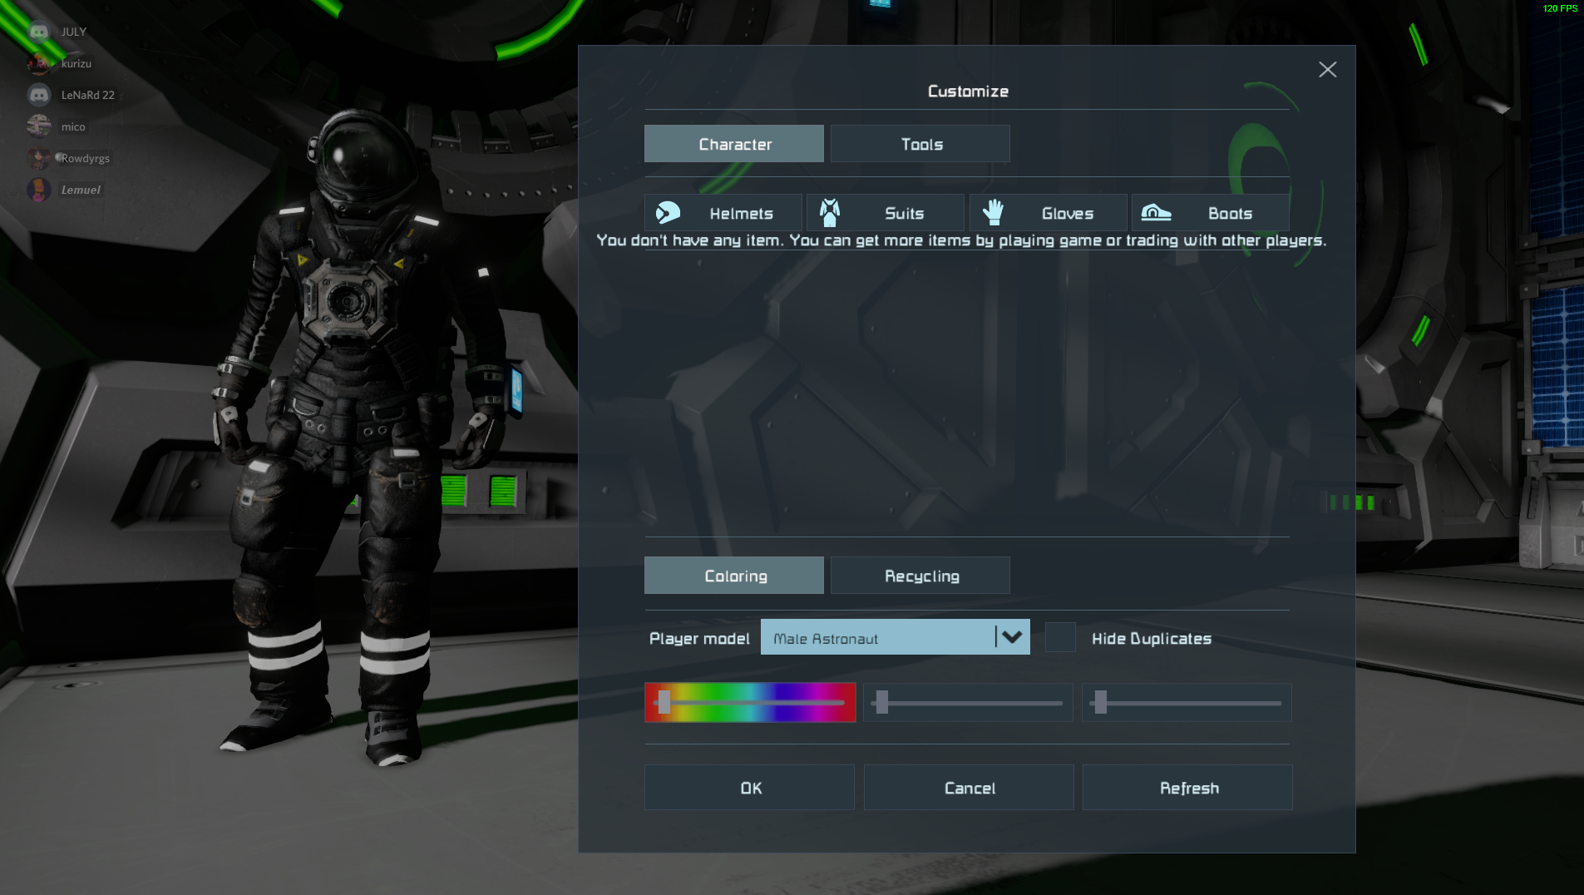Select the Helmets category icon
This screenshot has width=1584, height=895.
point(668,213)
